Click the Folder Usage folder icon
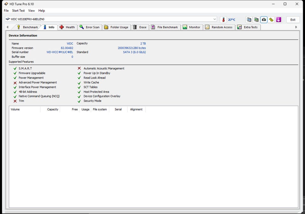The height and width of the screenshot is (214, 305). pos(106,27)
